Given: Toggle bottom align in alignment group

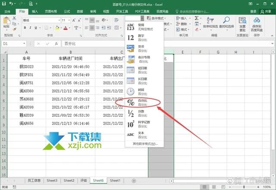Looking at the screenshot, I should 97,20.
